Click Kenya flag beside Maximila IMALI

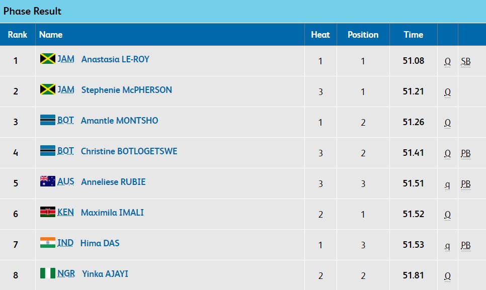click(47, 213)
